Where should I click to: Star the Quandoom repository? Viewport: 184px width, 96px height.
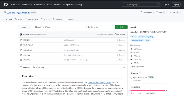[174, 12]
